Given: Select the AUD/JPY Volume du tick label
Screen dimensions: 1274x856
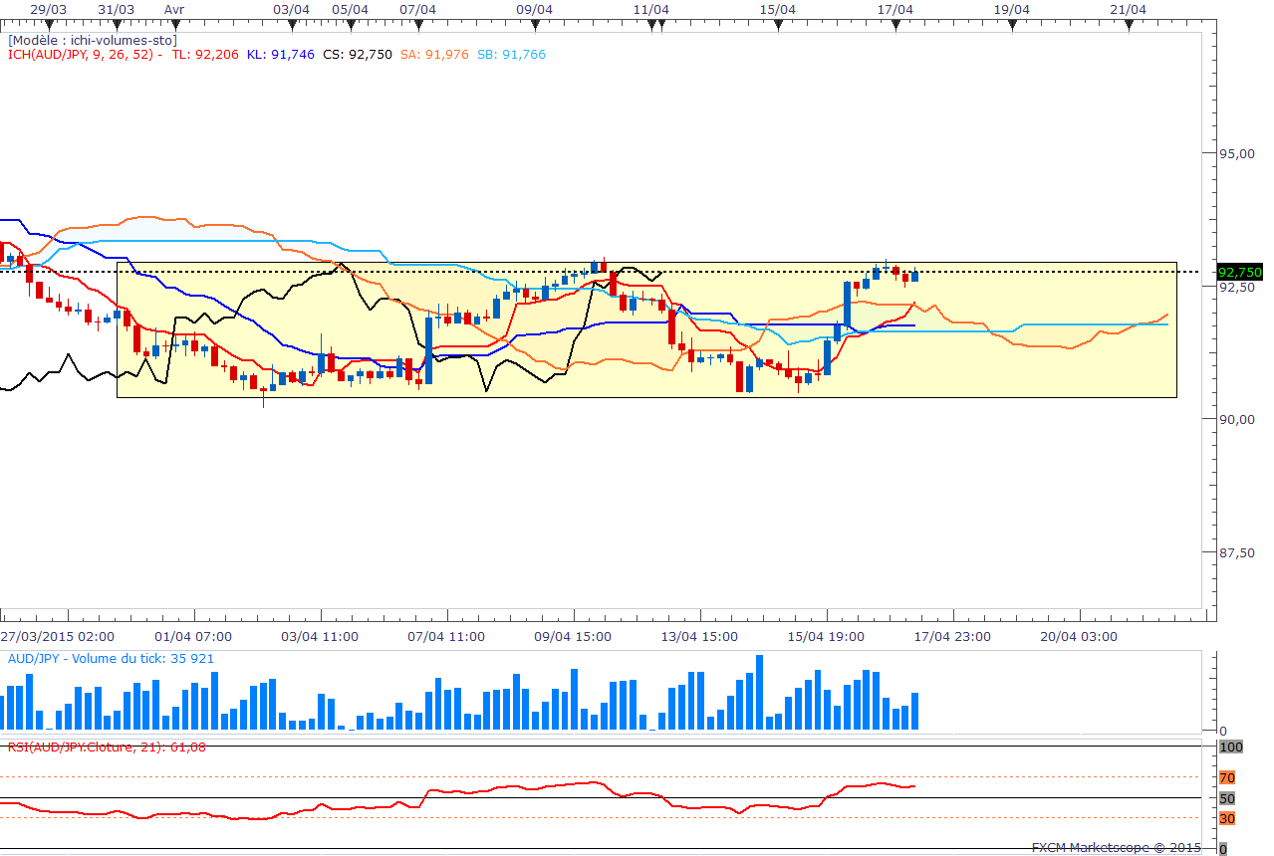Looking at the screenshot, I should (x=110, y=659).
